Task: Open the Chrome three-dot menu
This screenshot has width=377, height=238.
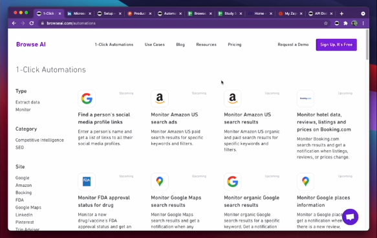Action: (x=363, y=23)
